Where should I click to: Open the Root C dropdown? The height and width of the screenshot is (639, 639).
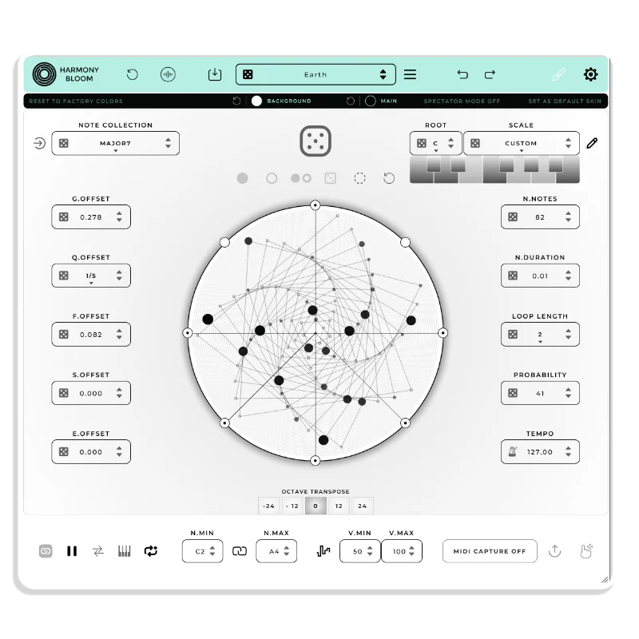[435, 144]
